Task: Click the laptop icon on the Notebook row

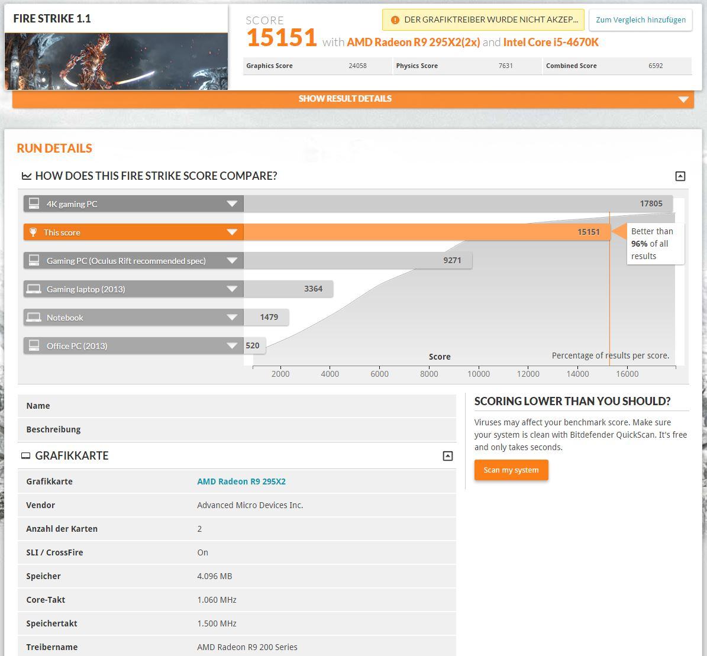Action: click(x=34, y=318)
